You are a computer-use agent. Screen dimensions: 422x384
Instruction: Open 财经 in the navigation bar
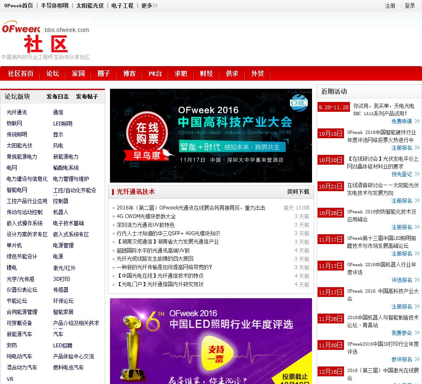tap(206, 73)
